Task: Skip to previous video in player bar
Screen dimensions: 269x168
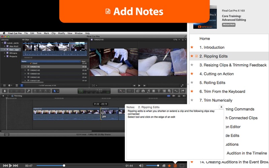Action: [x=5, y=165]
